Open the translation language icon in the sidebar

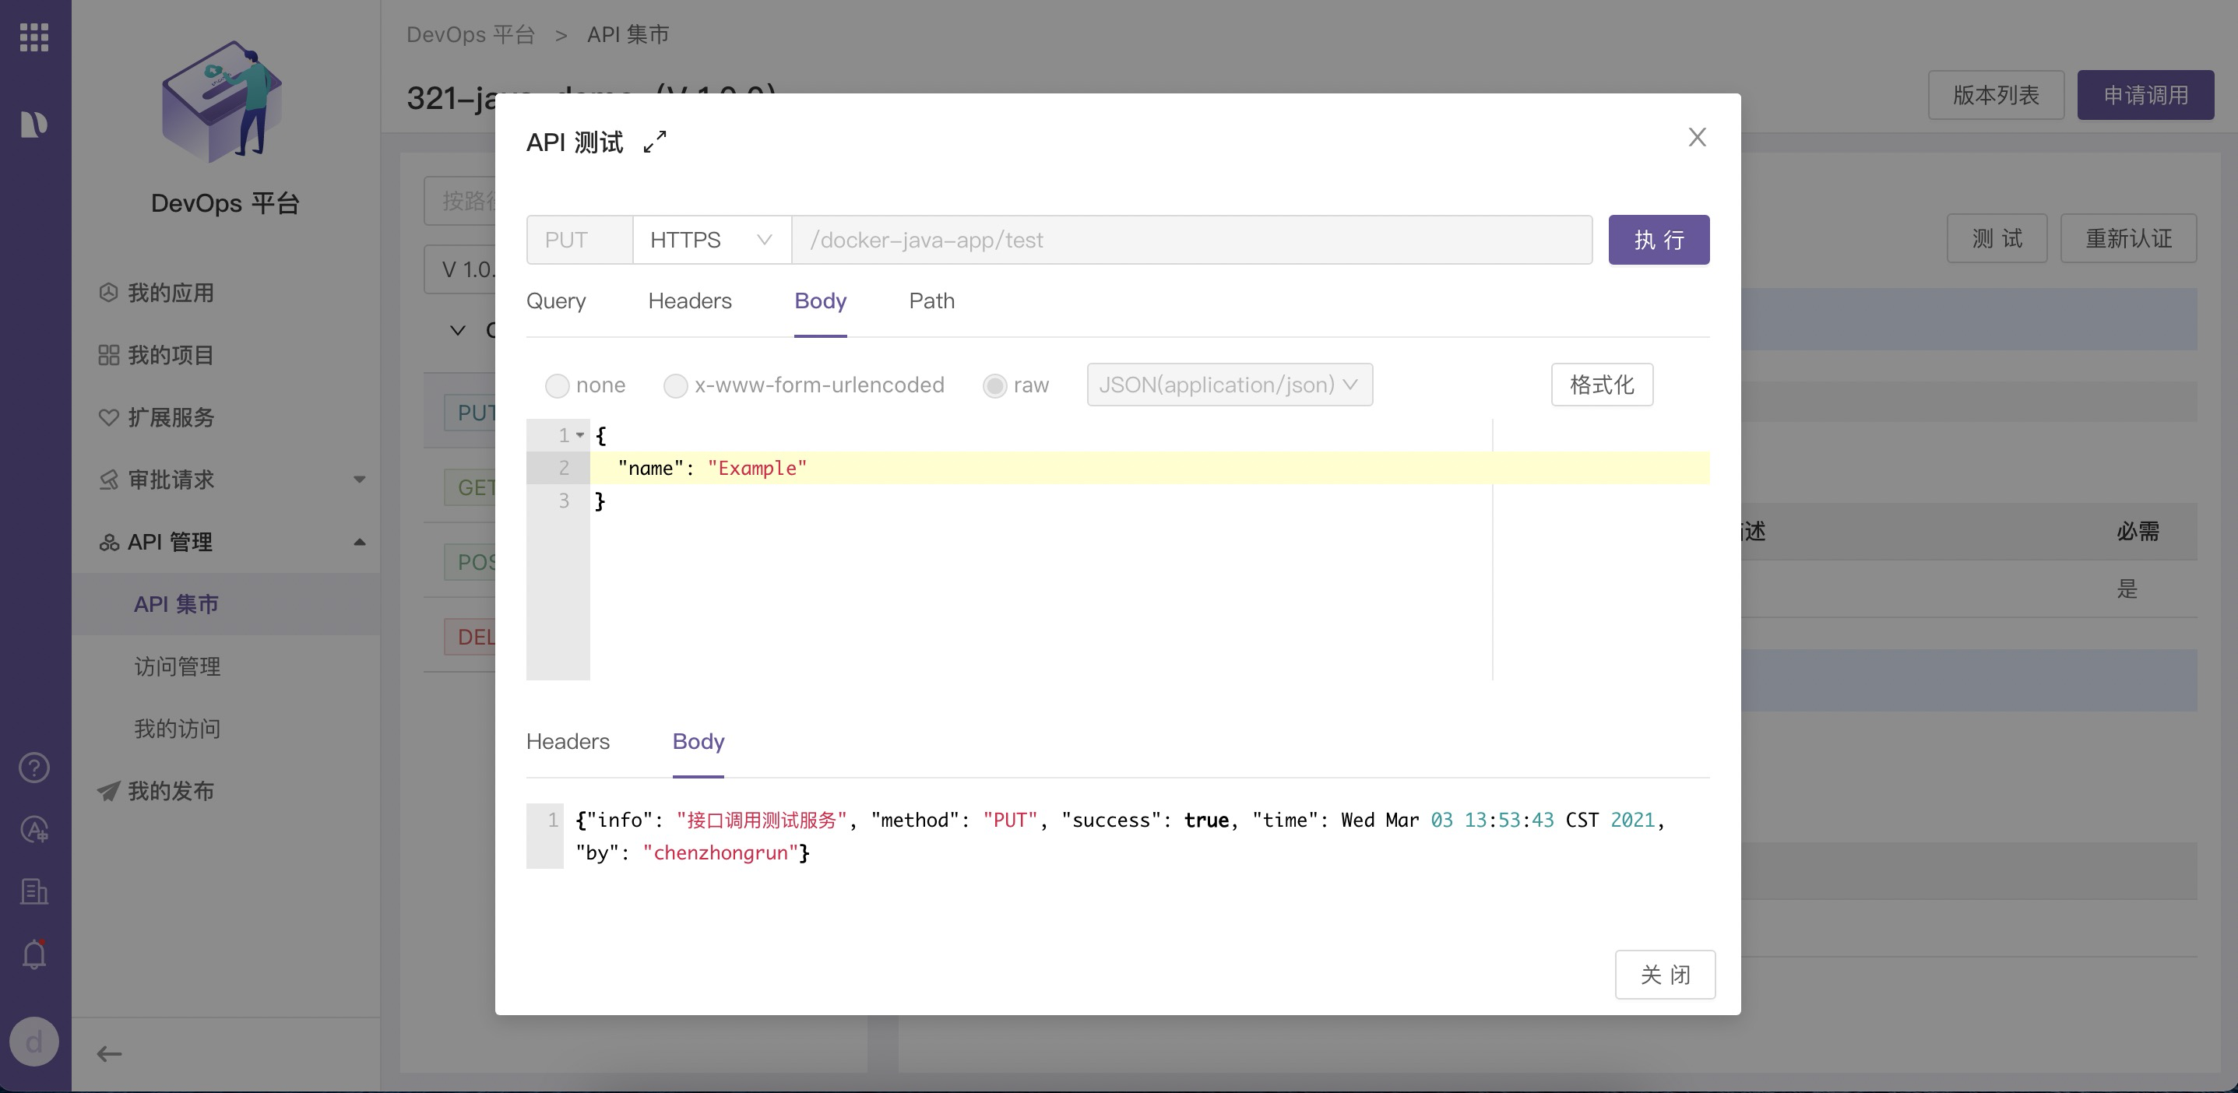35,830
